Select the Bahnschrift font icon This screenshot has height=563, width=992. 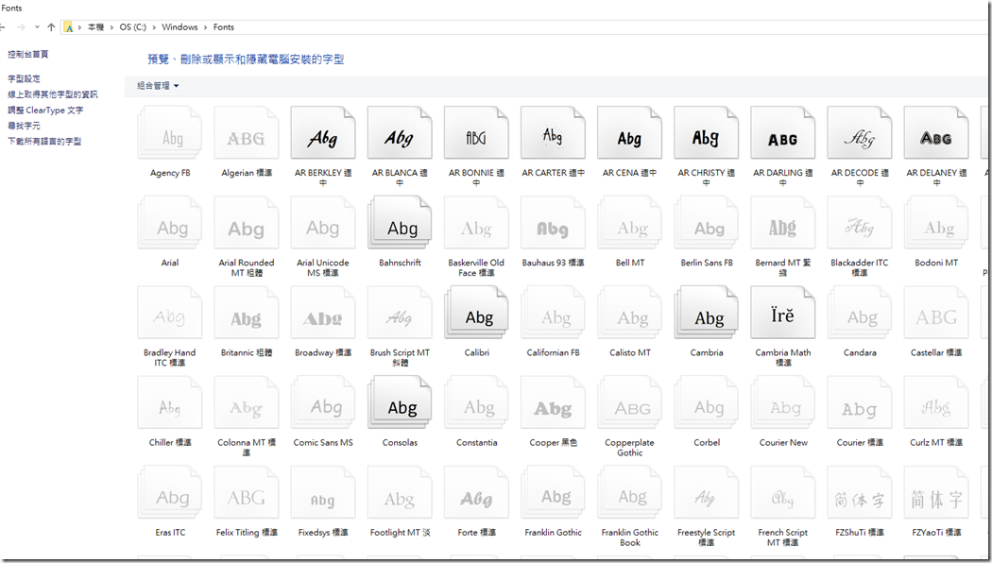[400, 223]
